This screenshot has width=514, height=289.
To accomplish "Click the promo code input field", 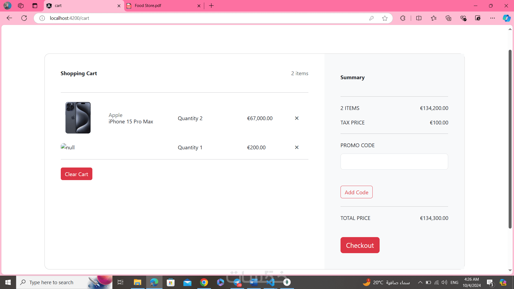I will pos(394,162).
